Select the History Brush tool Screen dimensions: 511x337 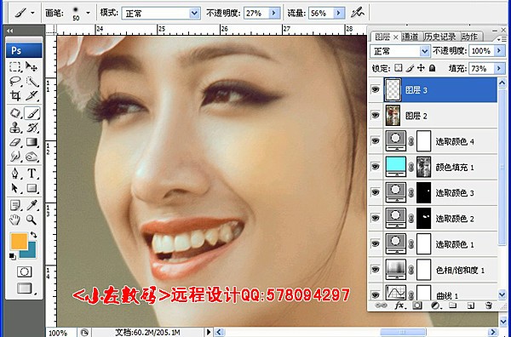click(x=32, y=128)
